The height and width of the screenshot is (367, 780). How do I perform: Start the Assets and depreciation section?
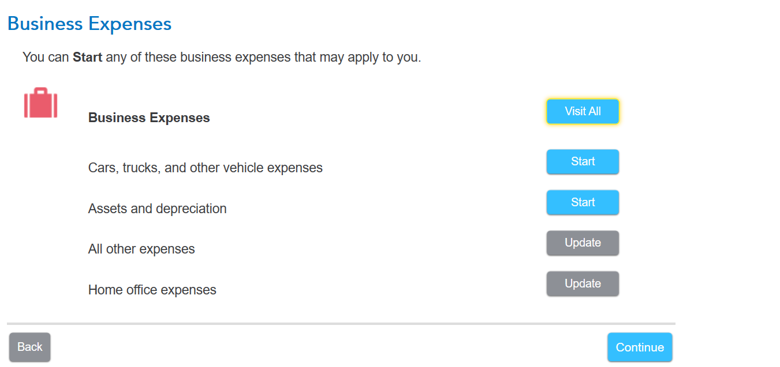[x=582, y=203]
